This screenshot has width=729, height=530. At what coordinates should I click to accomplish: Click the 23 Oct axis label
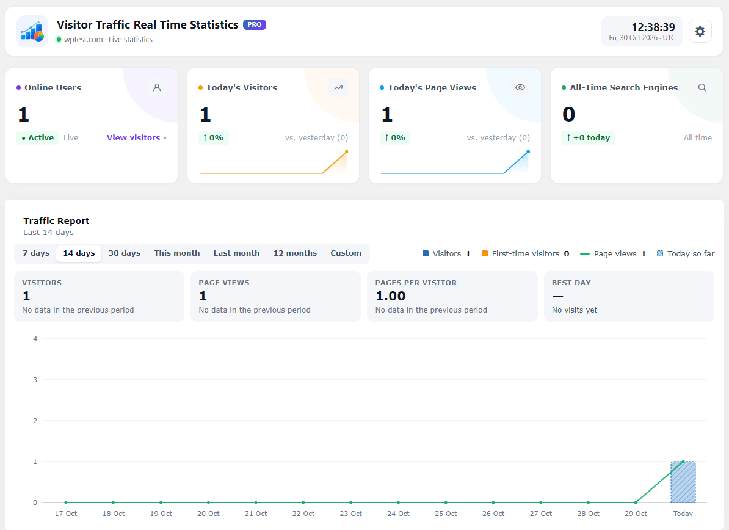[350, 514]
